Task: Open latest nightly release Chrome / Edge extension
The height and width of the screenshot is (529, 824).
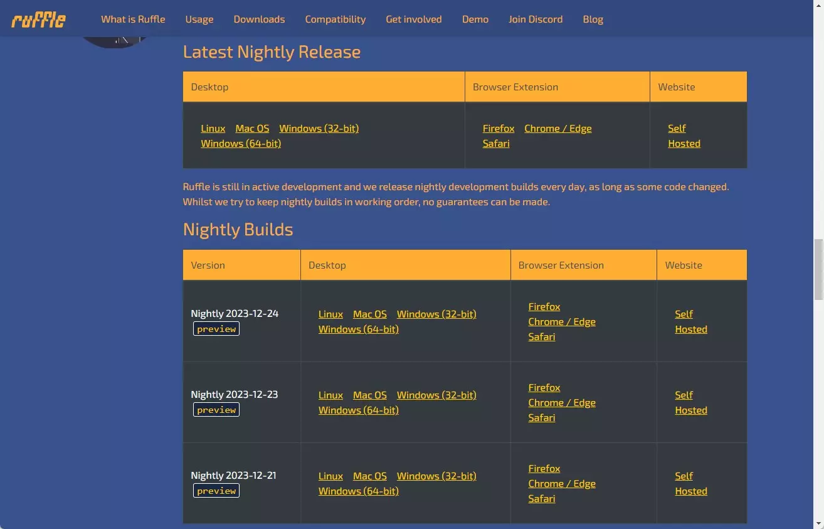Action: 558,128
